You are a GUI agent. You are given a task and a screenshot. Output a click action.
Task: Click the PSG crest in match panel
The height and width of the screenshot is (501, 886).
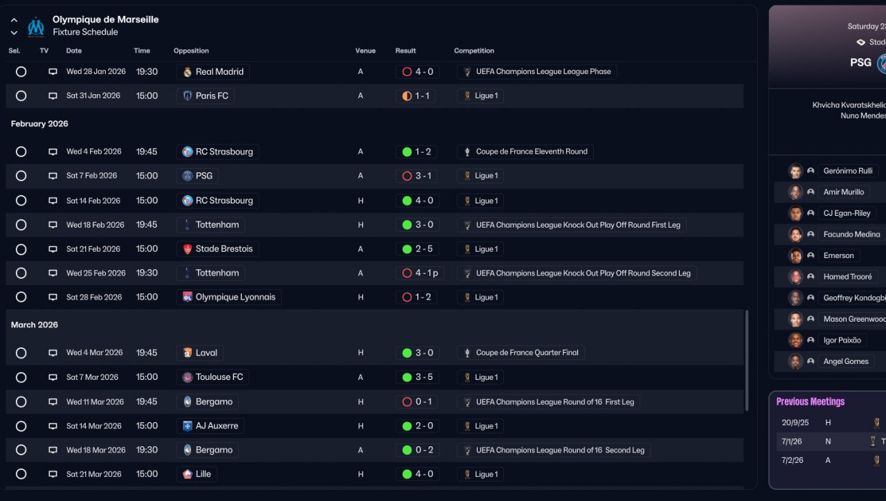click(882, 63)
